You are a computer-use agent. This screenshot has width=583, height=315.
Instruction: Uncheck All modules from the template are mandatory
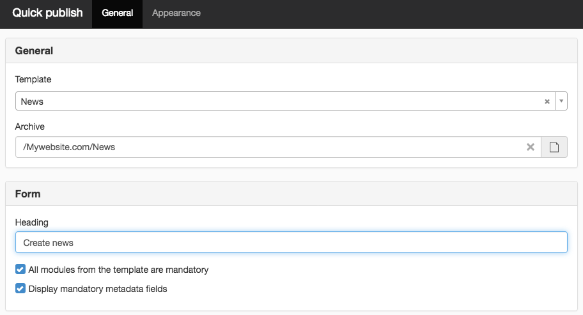click(x=20, y=269)
